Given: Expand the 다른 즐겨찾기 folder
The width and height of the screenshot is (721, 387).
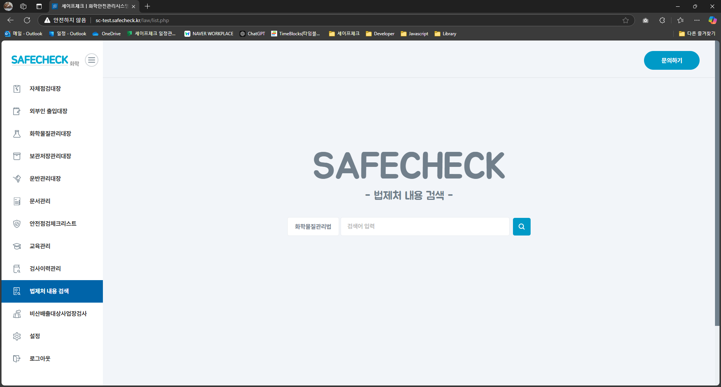Looking at the screenshot, I should point(697,34).
